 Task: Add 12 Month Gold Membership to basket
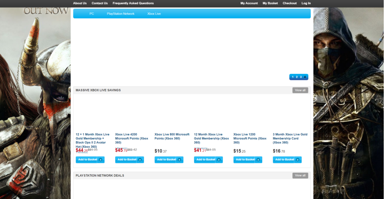click(209, 160)
